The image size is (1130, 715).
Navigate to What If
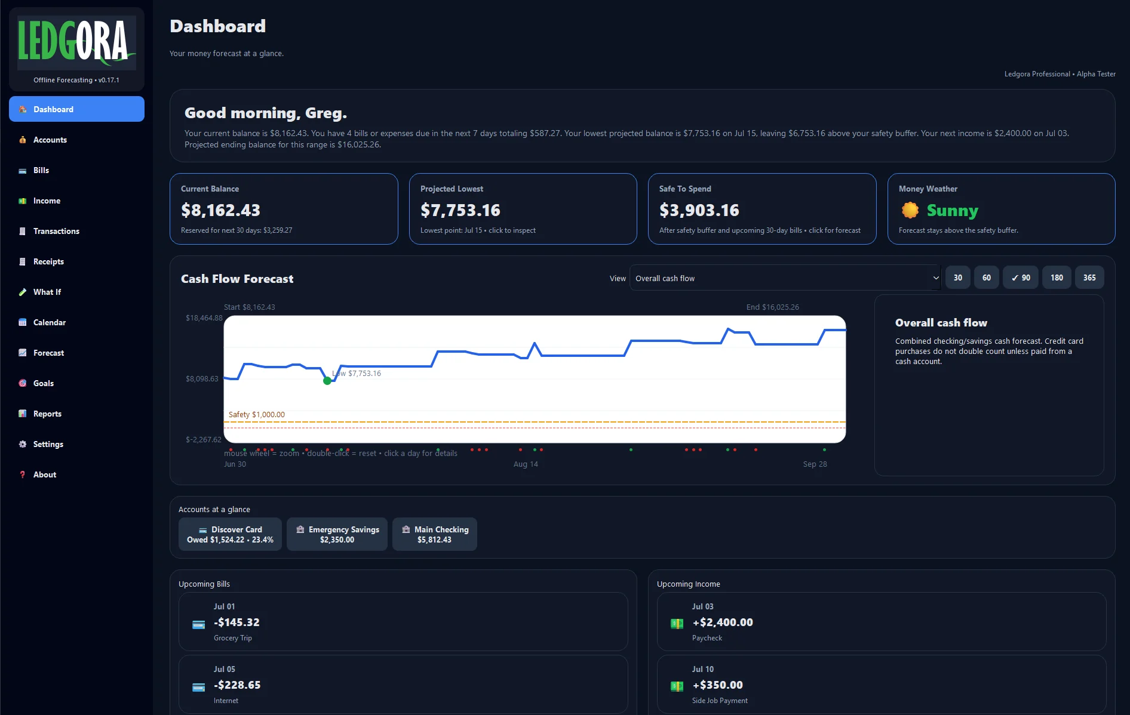(76, 292)
